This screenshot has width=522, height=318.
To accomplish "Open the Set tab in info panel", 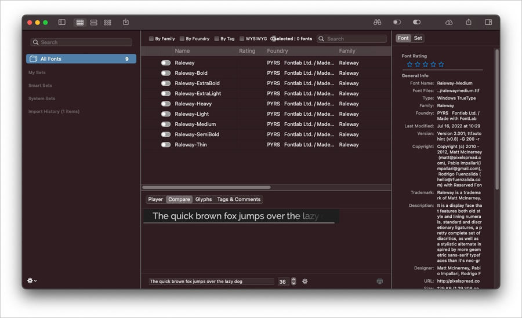I will click(418, 38).
